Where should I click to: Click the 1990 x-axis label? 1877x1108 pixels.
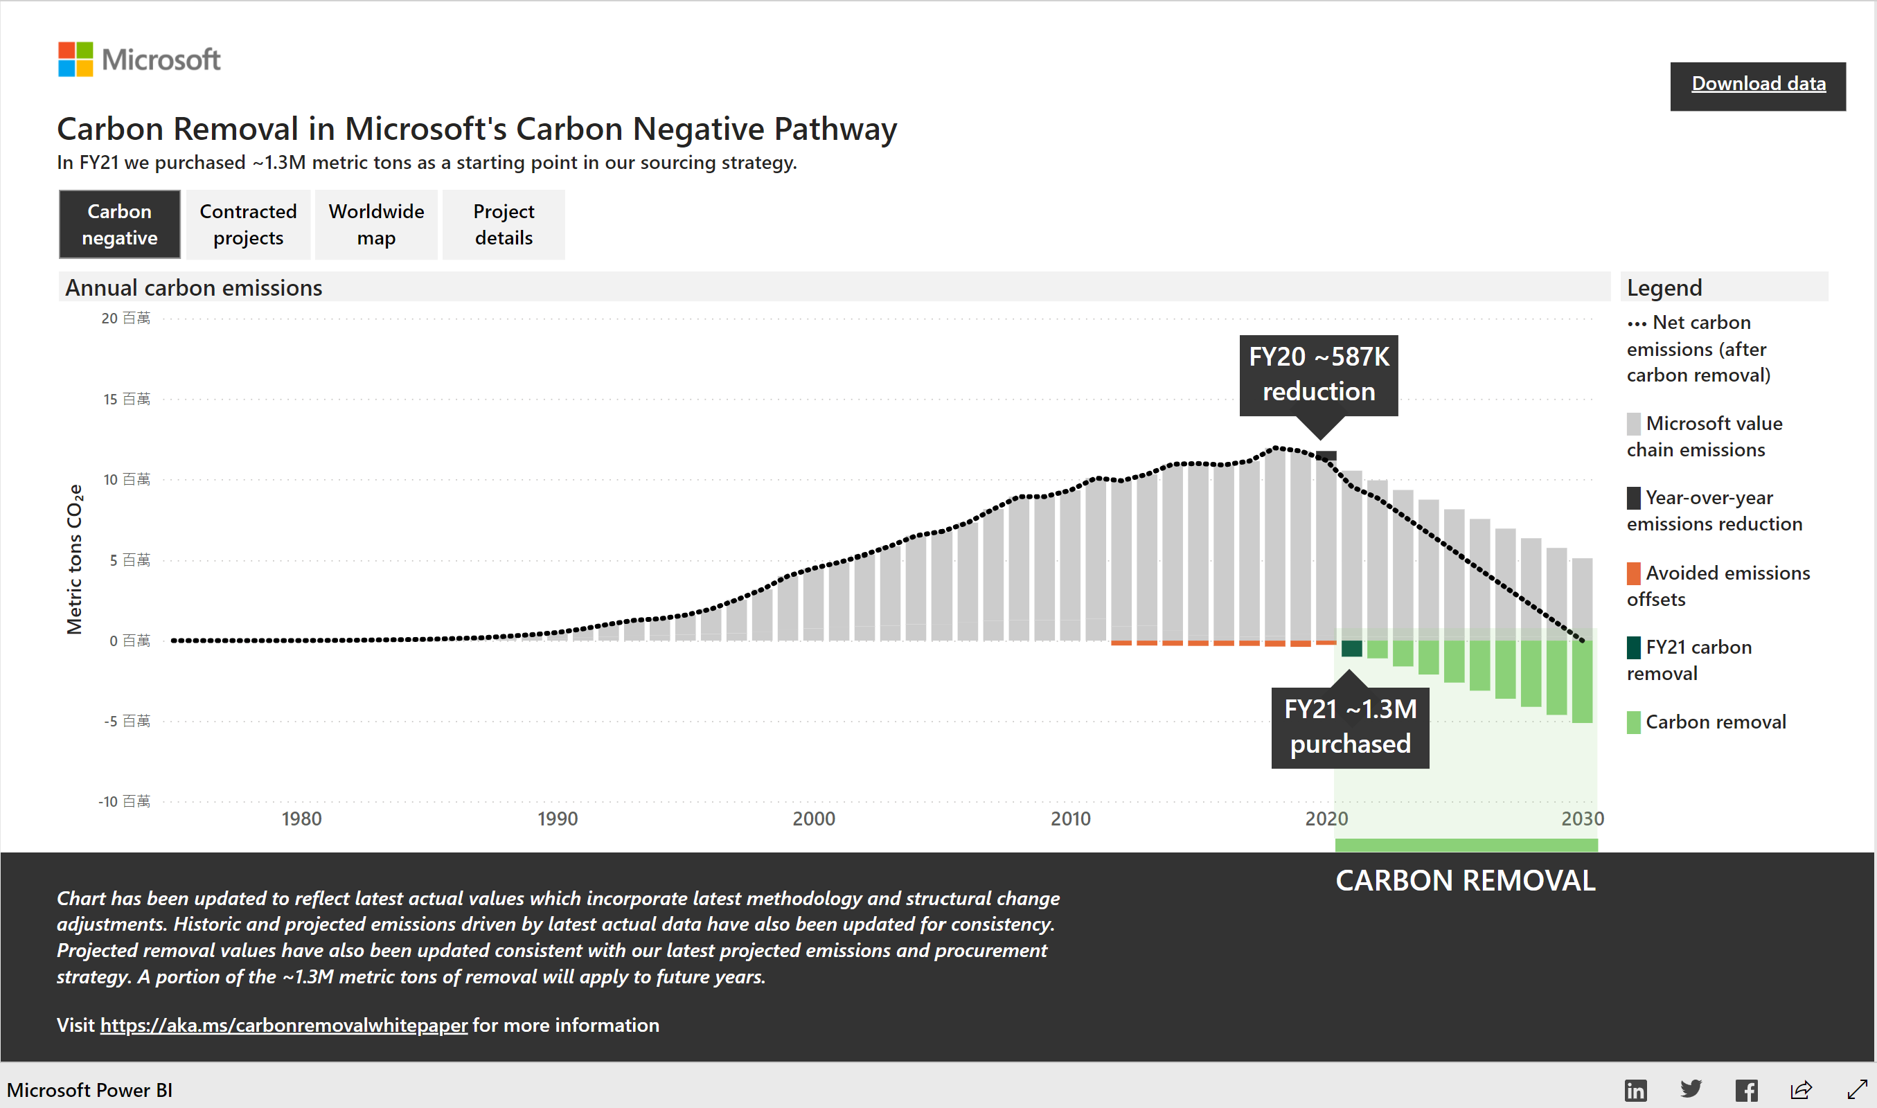pos(558,819)
